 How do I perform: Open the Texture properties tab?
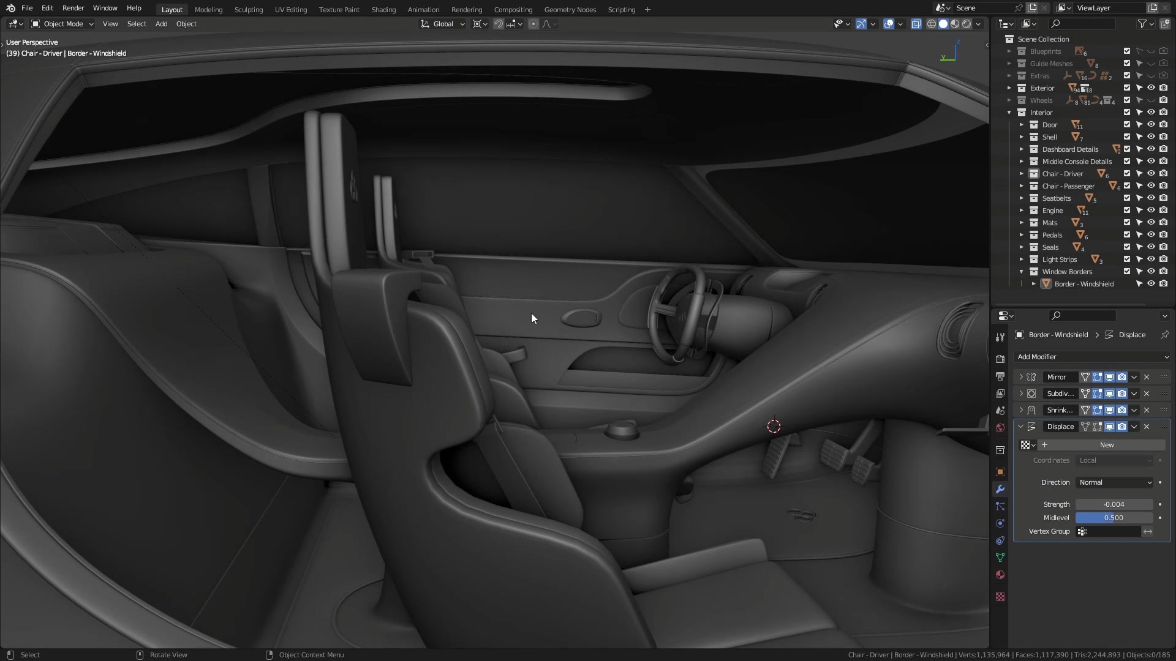click(1000, 597)
